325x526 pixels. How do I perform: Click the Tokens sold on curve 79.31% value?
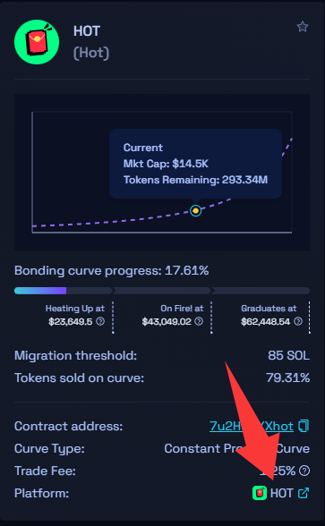tap(288, 378)
